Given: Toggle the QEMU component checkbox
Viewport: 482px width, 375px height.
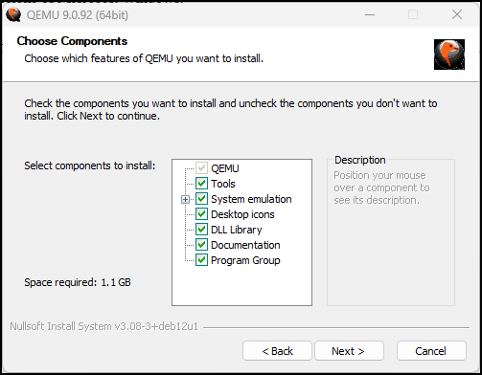Looking at the screenshot, I should [201, 168].
